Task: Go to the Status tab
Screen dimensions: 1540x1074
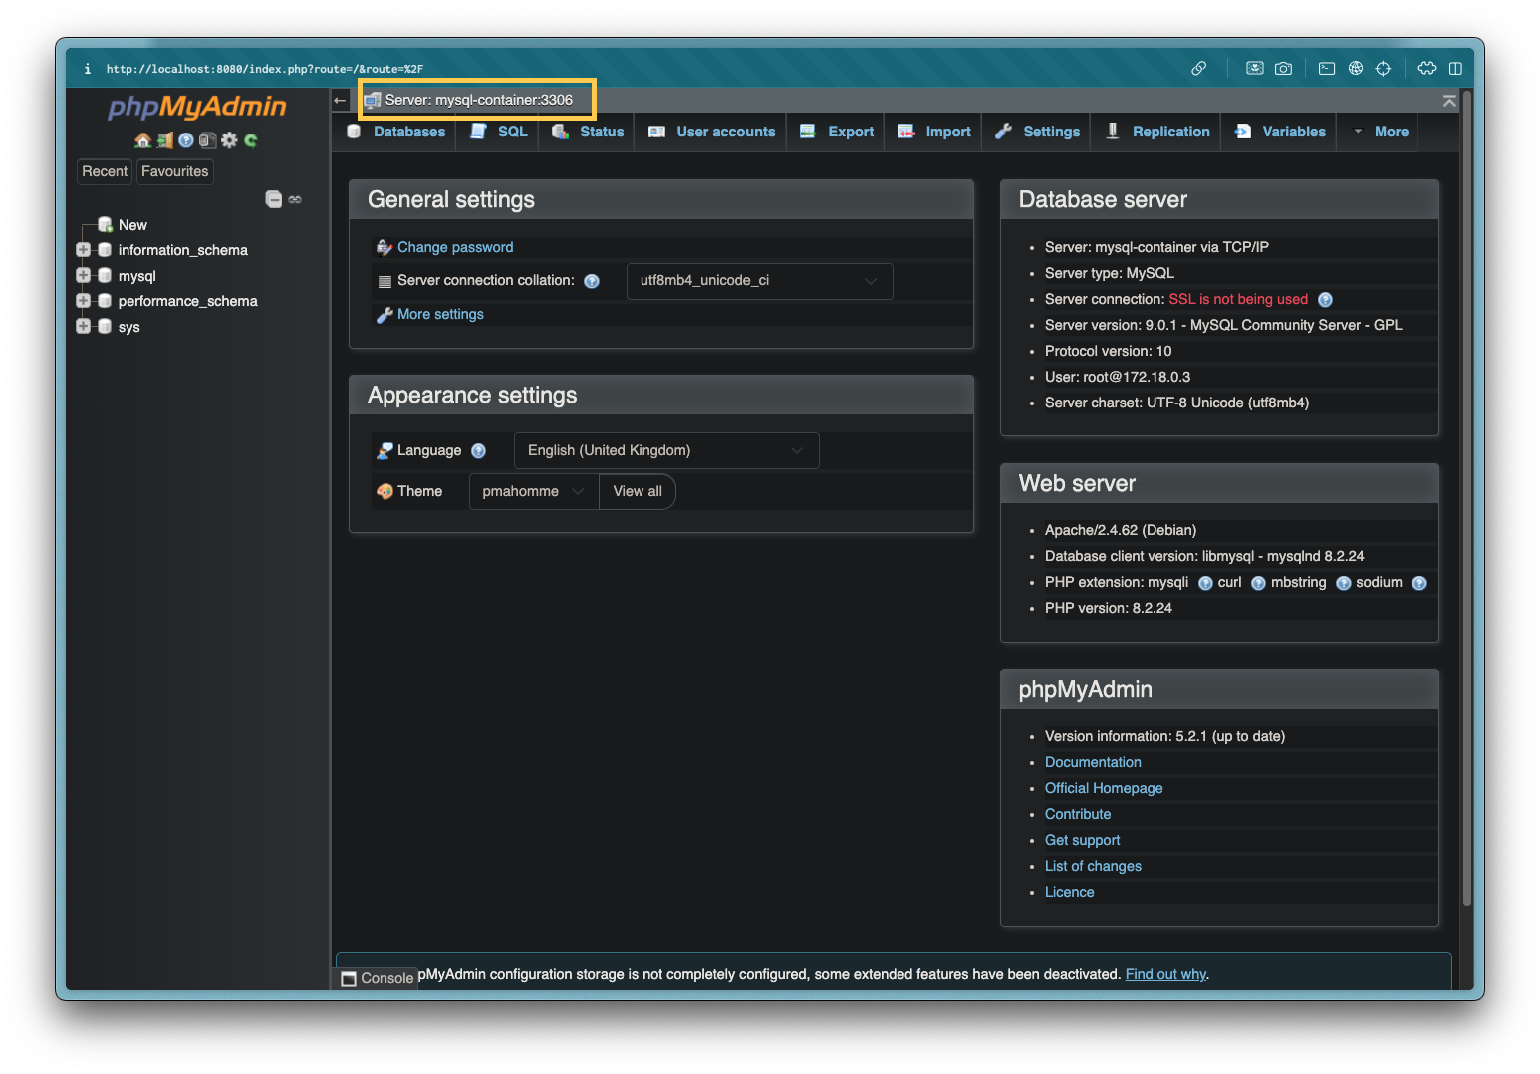Action: tap(588, 132)
